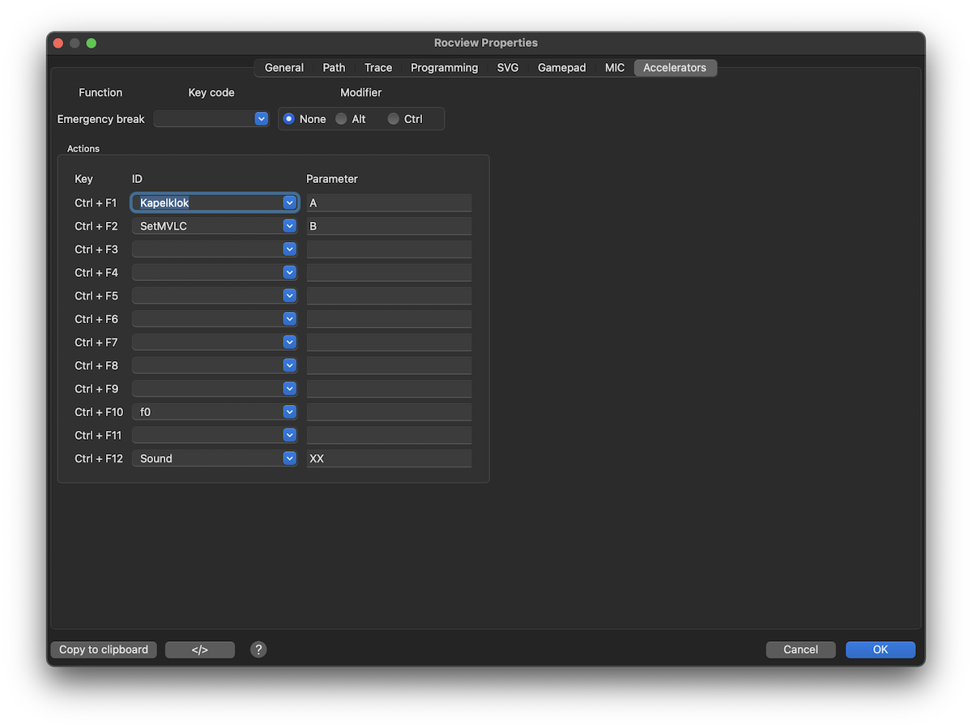Image resolution: width=972 pixels, height=728 pixels.
Task: Click the XML code </> button
Action: (200, 649)
